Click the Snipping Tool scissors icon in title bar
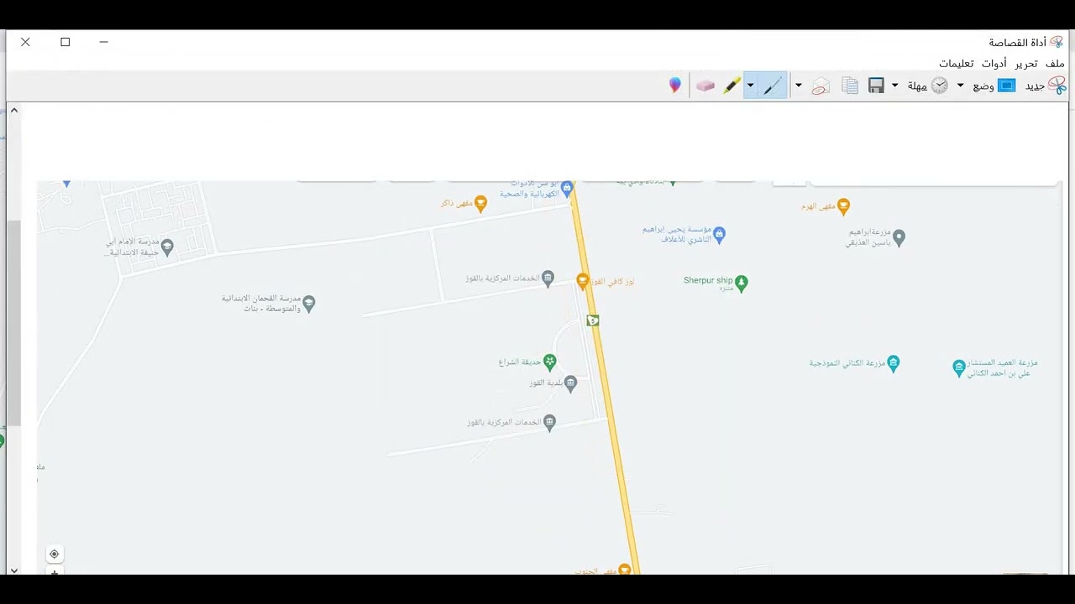Screen dimensions: 1075x604 (1057, 42)
